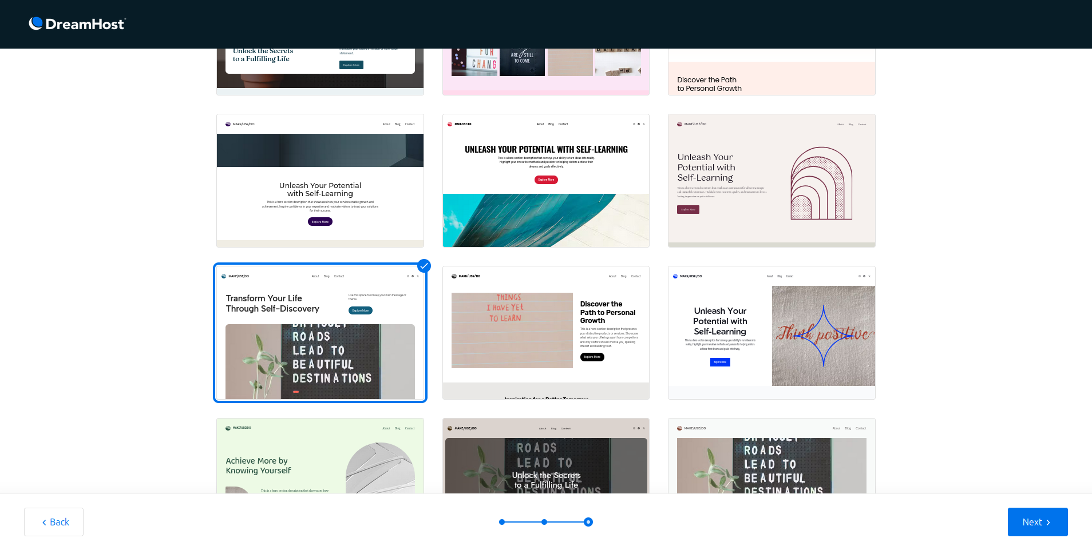The height and width of the screenshot is (550, 1092).
Task: Click the X social icon on the selected template
Action: (418, 276)
